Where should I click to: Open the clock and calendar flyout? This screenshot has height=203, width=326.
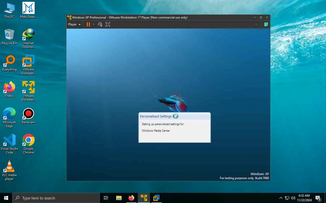point(304,198)
